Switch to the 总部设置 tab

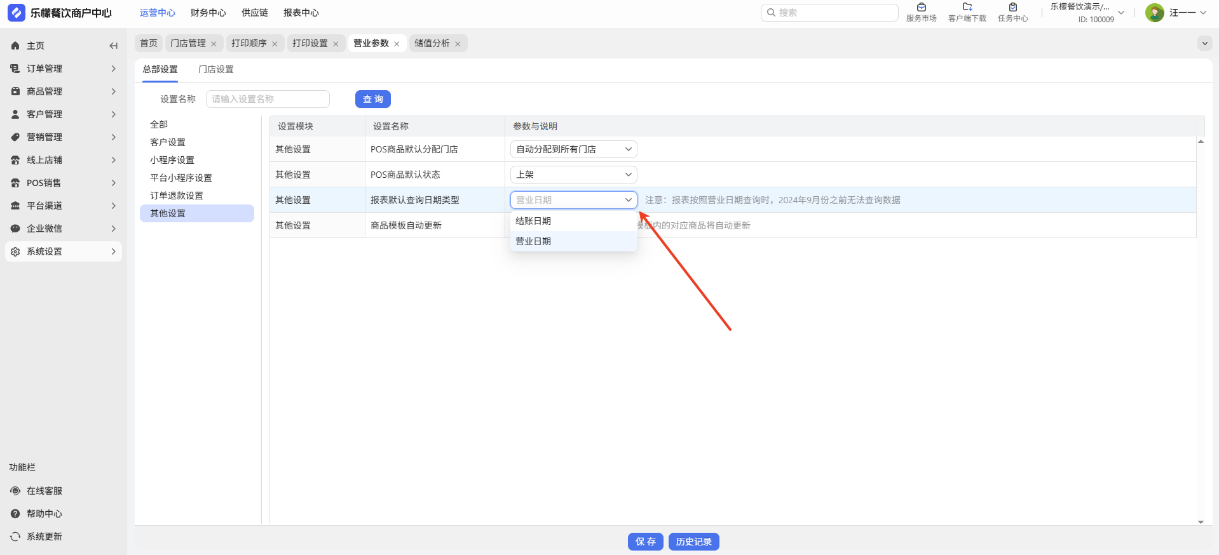160,69
